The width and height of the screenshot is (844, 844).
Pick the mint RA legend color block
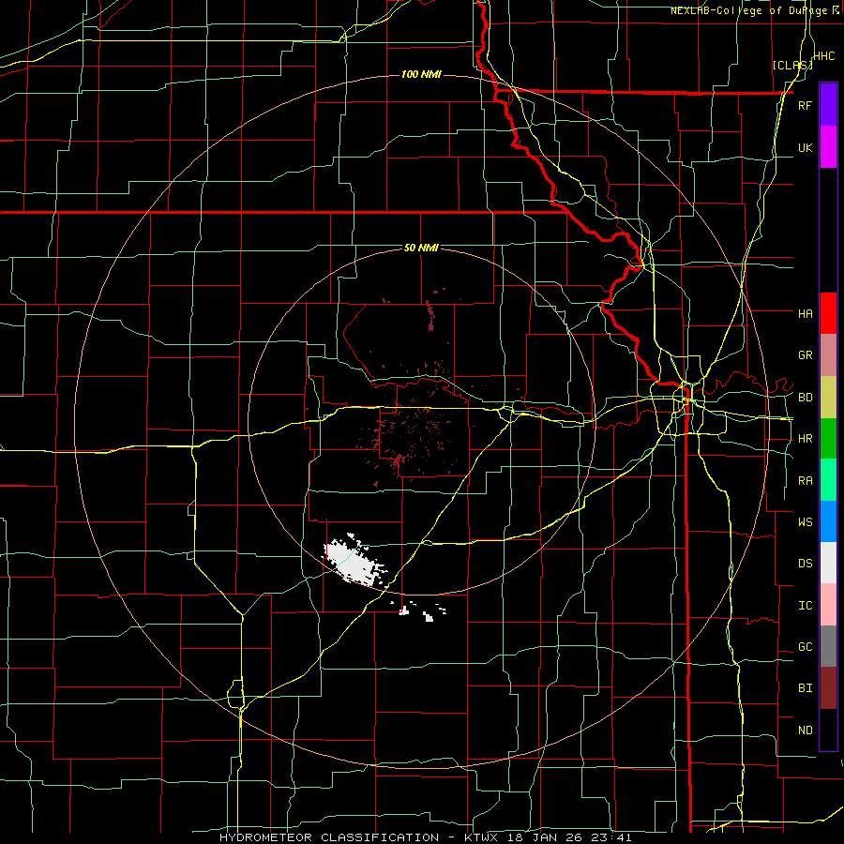pos(828,480)
